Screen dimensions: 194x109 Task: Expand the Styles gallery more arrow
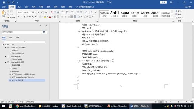coord(172,17)
